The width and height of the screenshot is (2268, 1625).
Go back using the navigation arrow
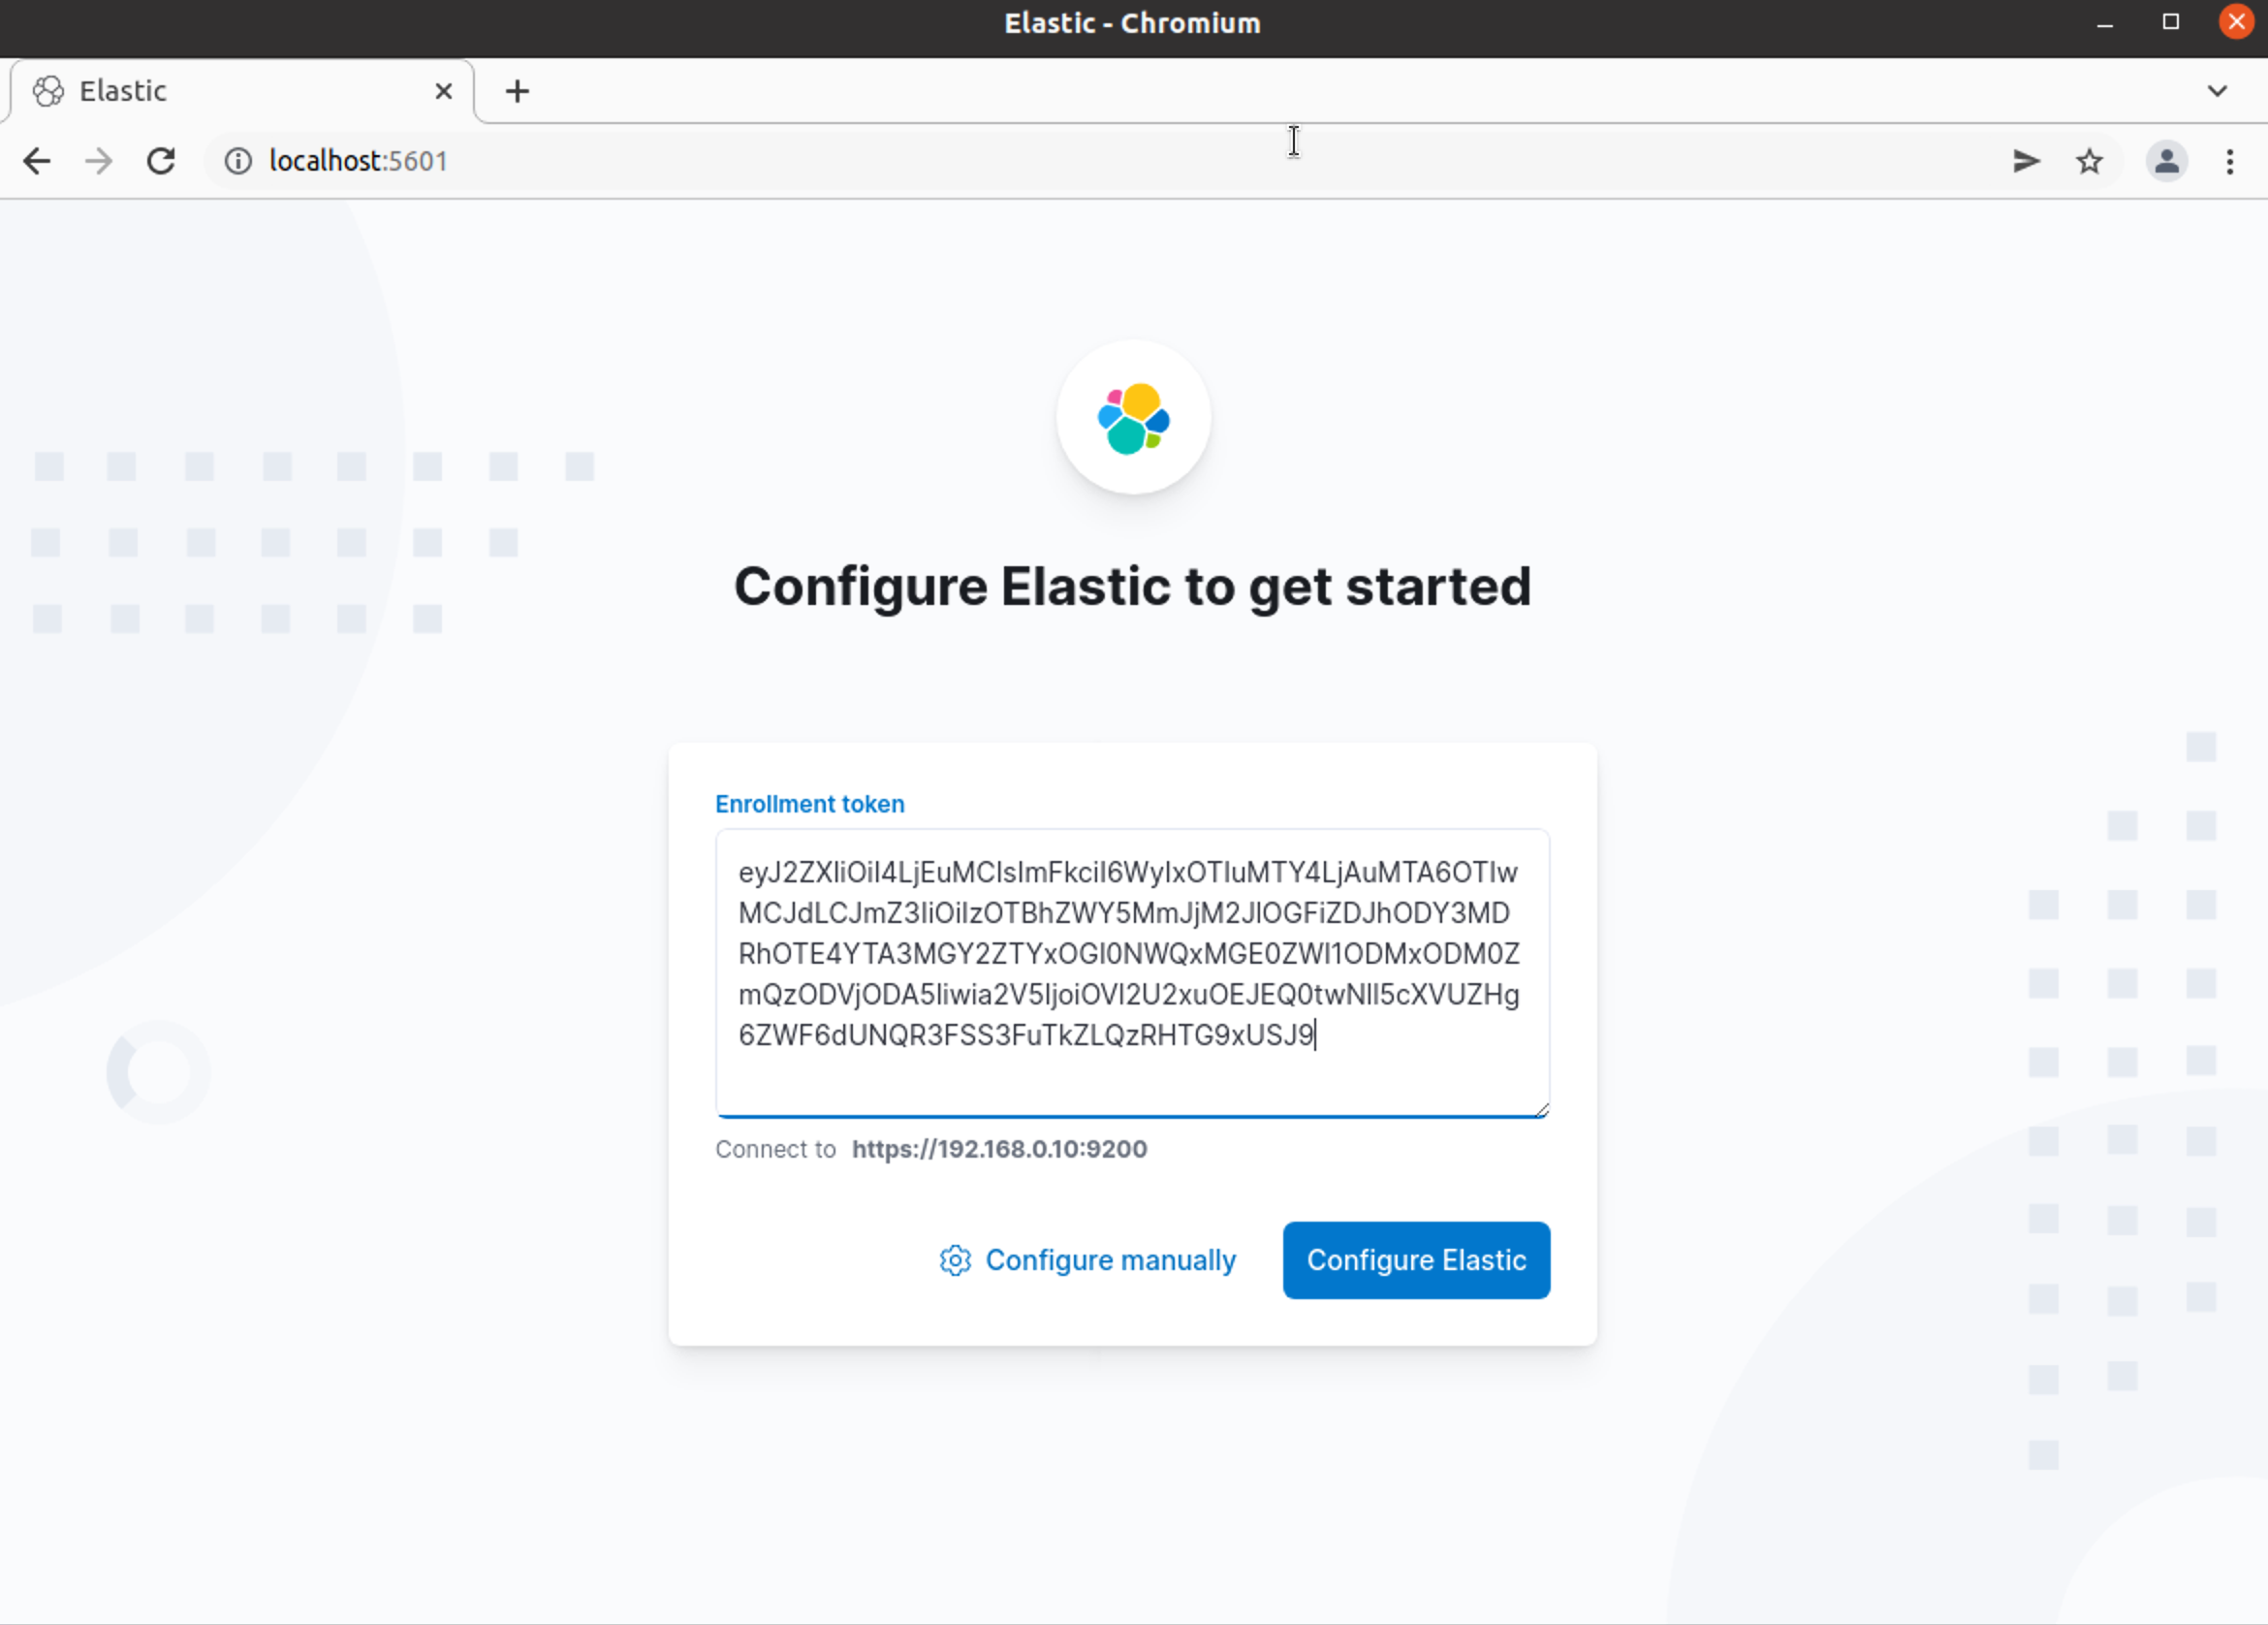[36, 160]
